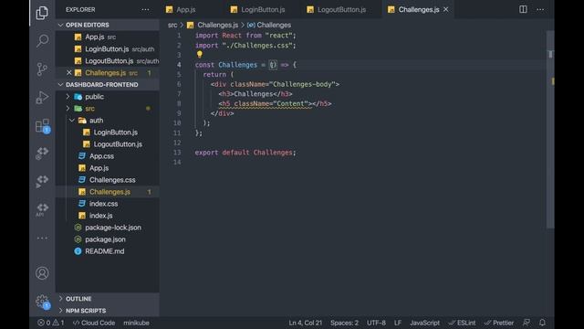584x329 pixels.
Task: Open index.js in file tree
Action: coord(108,216)
